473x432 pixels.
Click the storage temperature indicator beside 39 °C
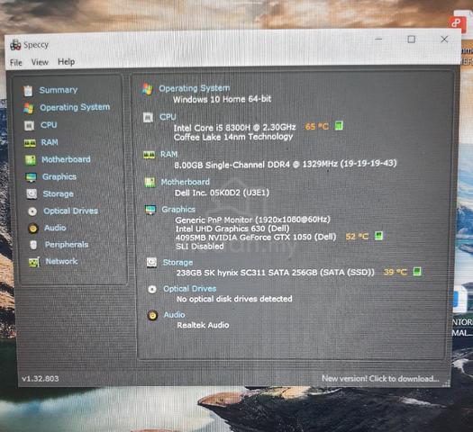click(417, 272)
